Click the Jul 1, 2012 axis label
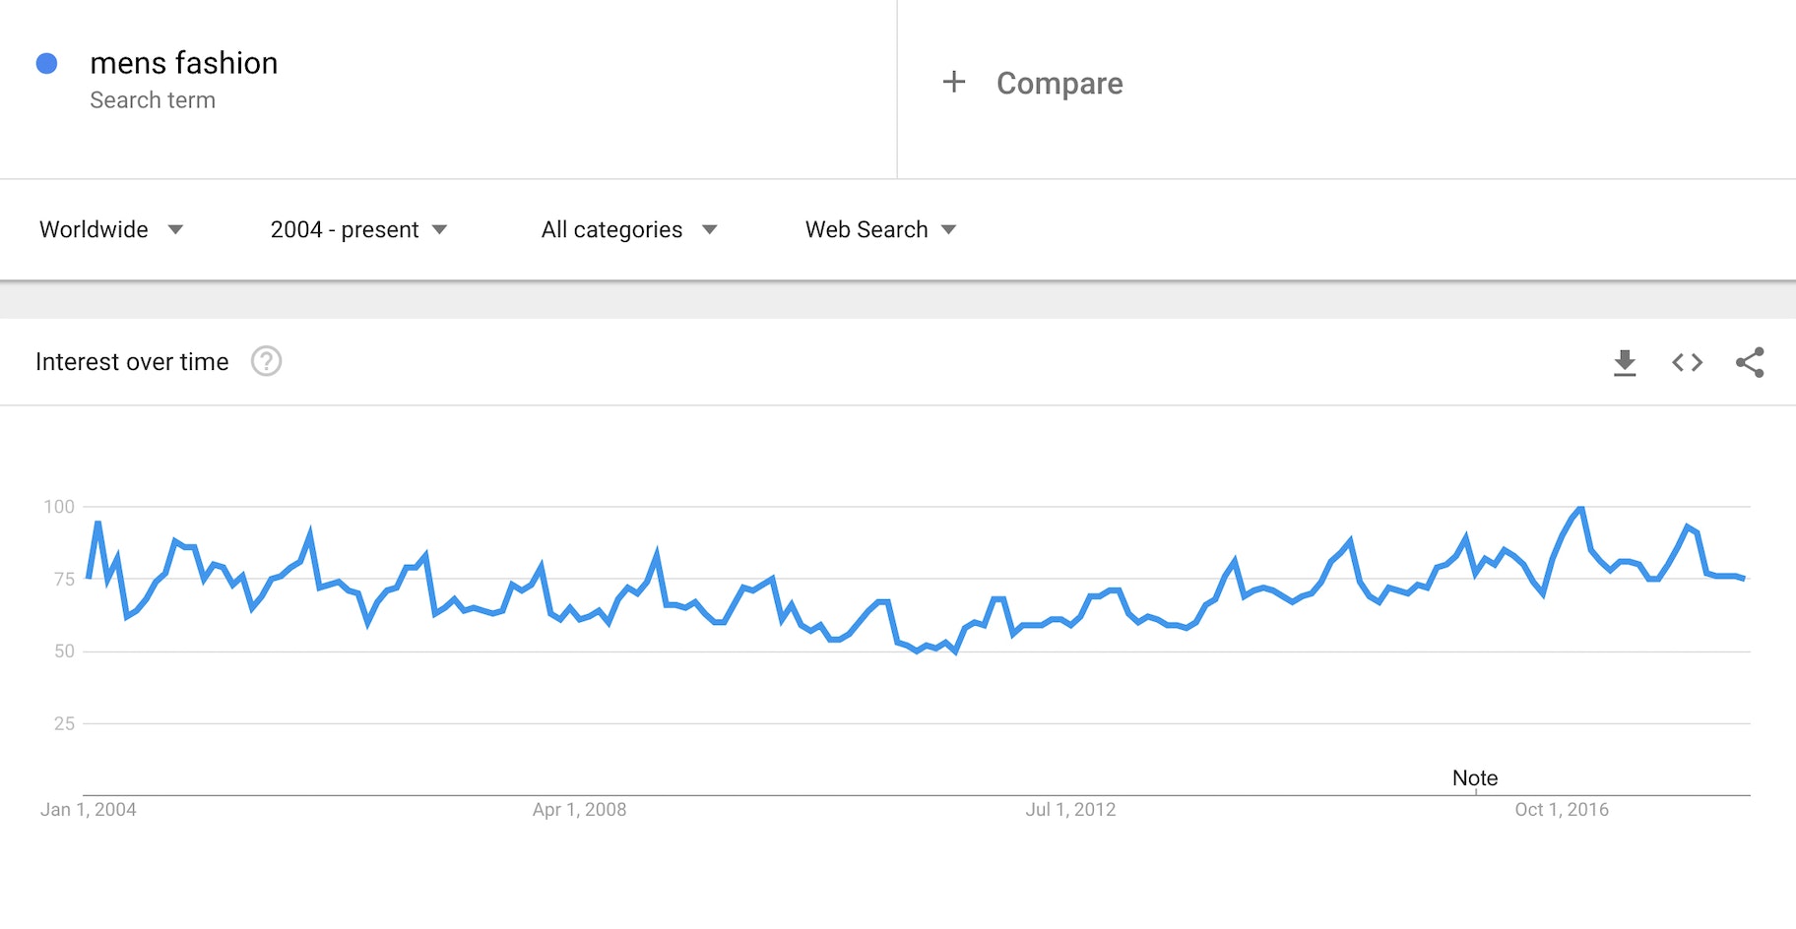The width and height of the screenshot is (1796, 929). coord(1070,810)
